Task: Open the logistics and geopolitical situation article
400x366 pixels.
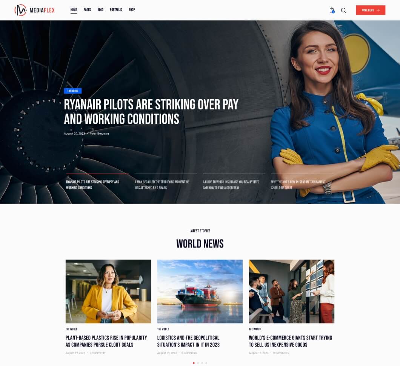Action: [x=189, y=341]
